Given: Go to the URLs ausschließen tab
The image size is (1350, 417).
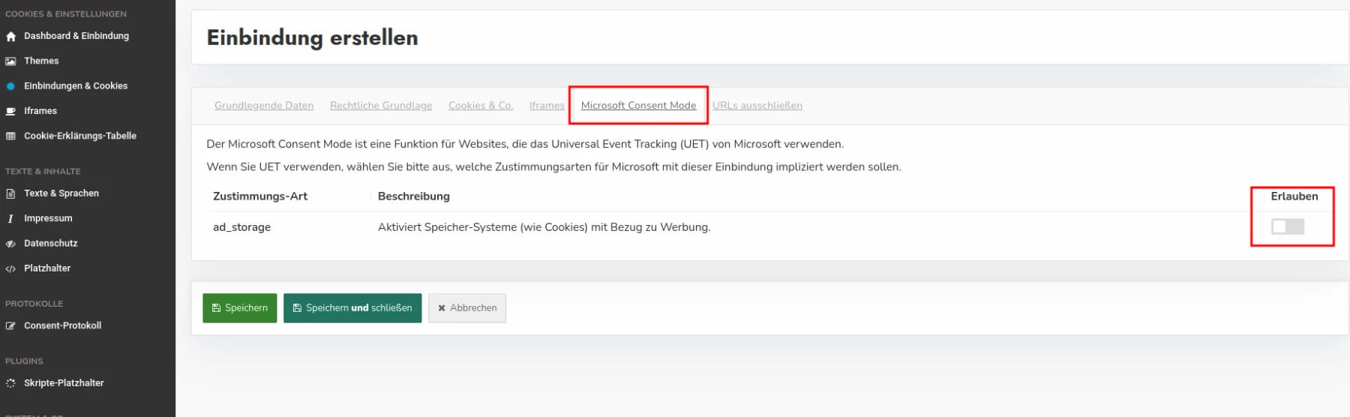Looking at the screenshot, I should (757, 106).
